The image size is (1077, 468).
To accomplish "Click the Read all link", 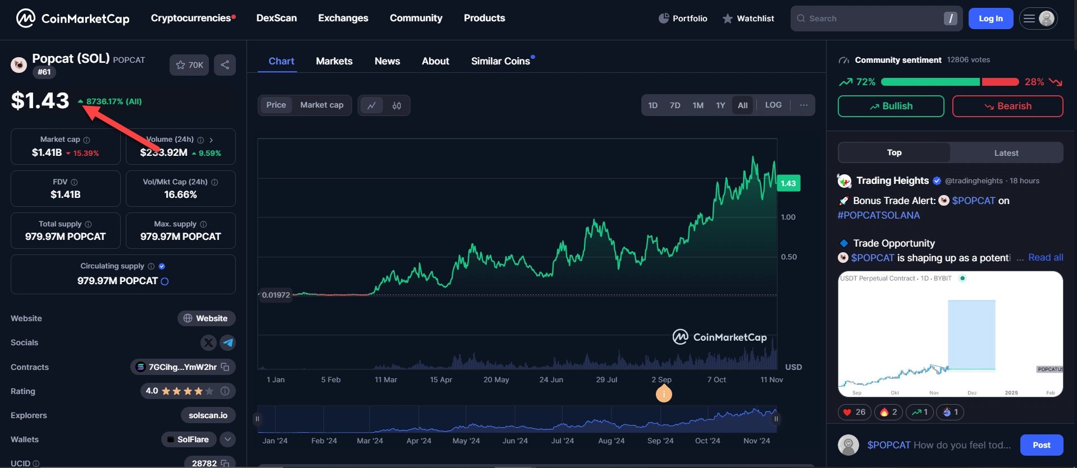I will pyautogui.click(x=1045, y=258).
